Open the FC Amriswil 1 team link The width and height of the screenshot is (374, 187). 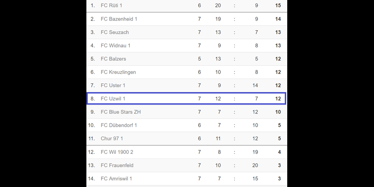tap(116, 178)
